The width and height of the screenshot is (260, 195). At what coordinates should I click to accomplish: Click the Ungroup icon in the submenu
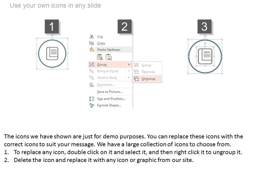[136, 79]
